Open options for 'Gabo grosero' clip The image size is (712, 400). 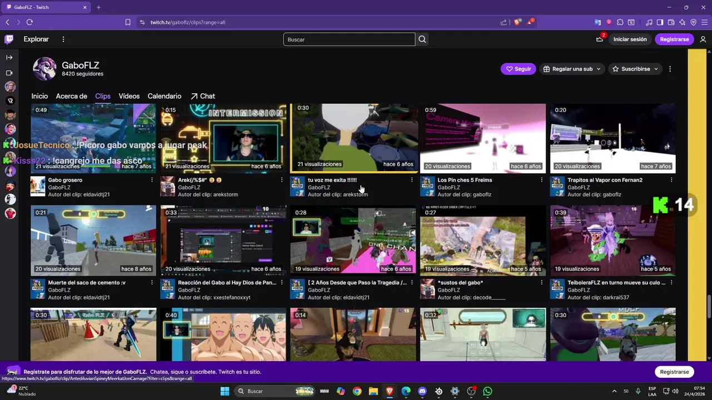tap(152, 180)
